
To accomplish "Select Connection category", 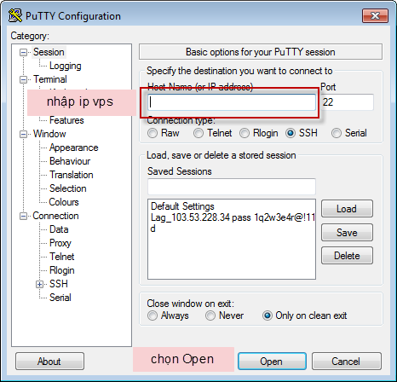I will (55, 216).
